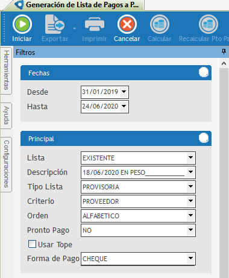Click the Recalcular Pto Pago icon

click(x=209, y=24)
